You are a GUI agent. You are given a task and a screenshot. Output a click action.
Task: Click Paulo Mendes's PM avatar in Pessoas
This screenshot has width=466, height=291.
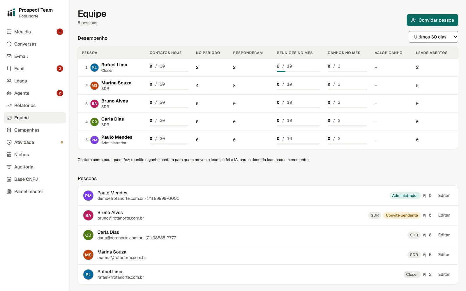pyautogui.click(x=88, y=196)
